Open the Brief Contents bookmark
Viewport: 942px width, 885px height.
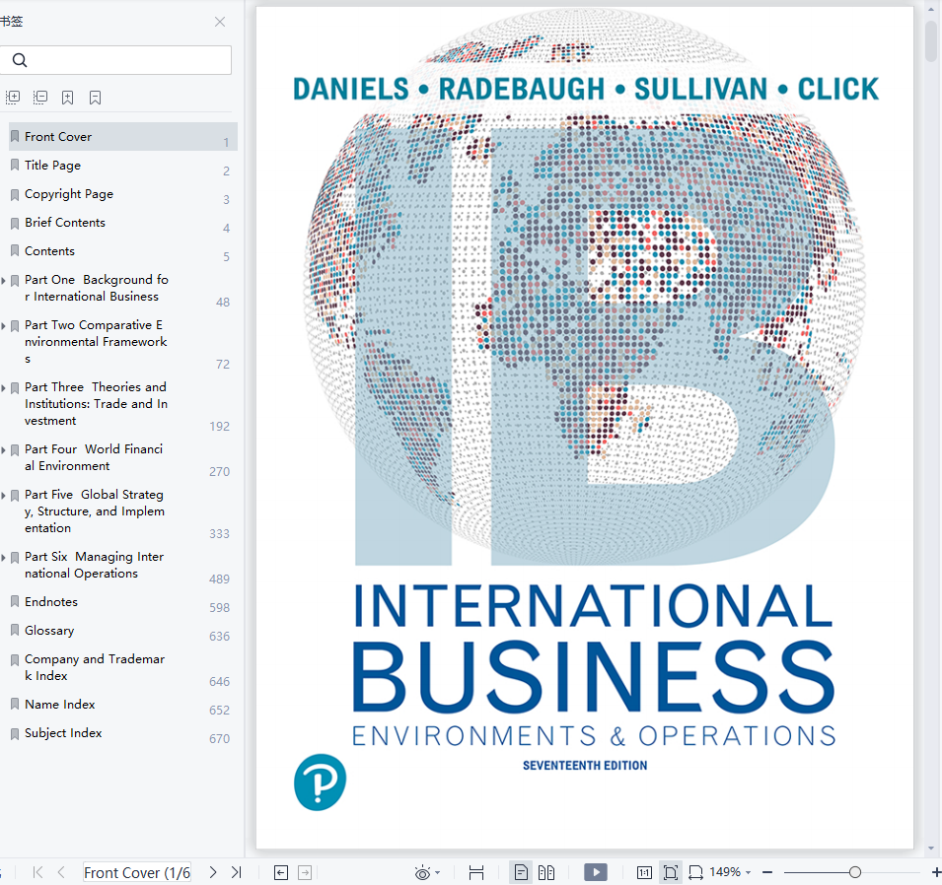(x=65, y=222)
